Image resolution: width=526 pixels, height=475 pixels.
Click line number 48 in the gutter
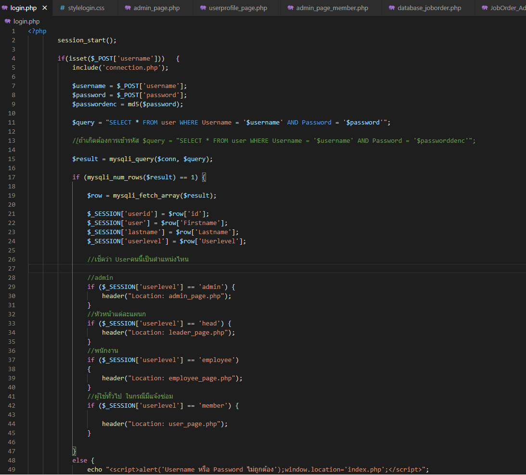12,460
